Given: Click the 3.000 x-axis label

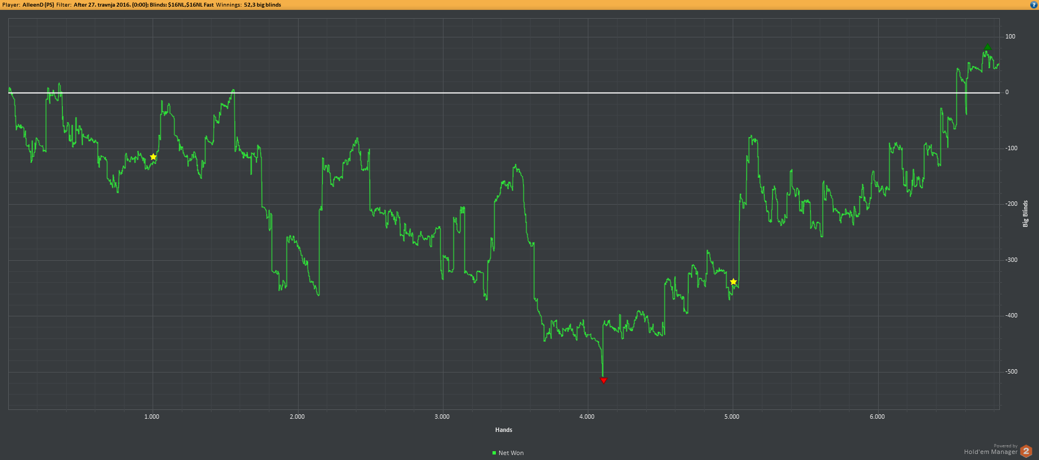Looking at the screenshot, I should tap(442, 417).
